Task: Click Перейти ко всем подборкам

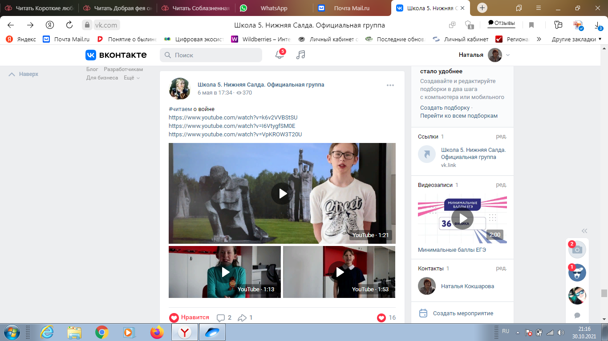Action: click(459, 116)
